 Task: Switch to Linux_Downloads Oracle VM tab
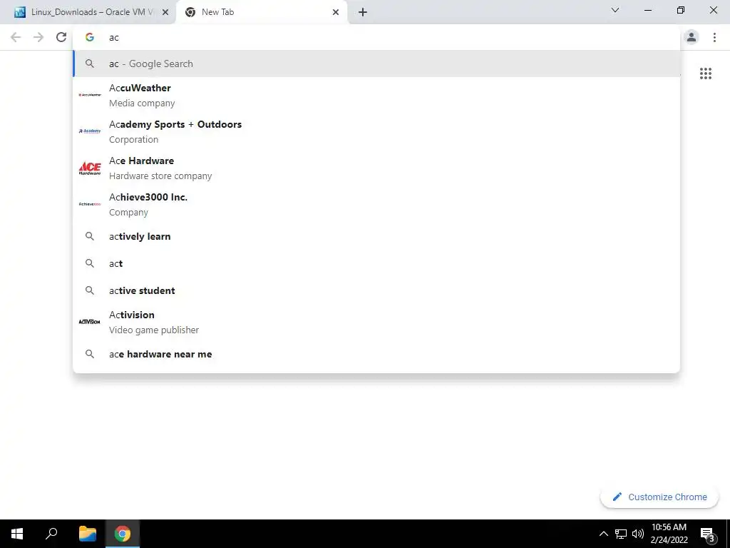91,12
